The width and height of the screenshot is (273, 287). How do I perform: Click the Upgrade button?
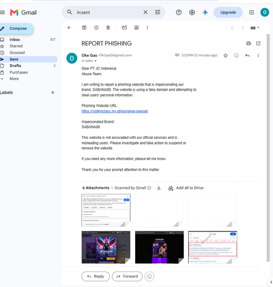point(228,13)
